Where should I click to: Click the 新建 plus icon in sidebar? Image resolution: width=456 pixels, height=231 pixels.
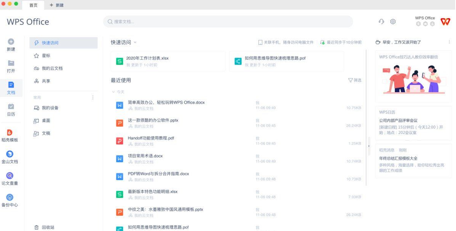click(11, 42)
